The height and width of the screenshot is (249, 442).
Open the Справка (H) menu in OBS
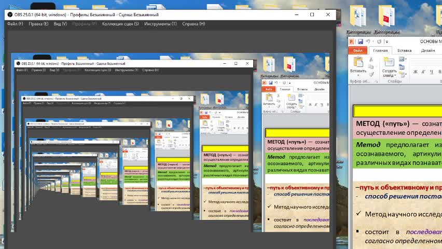(x=194, y=24)
